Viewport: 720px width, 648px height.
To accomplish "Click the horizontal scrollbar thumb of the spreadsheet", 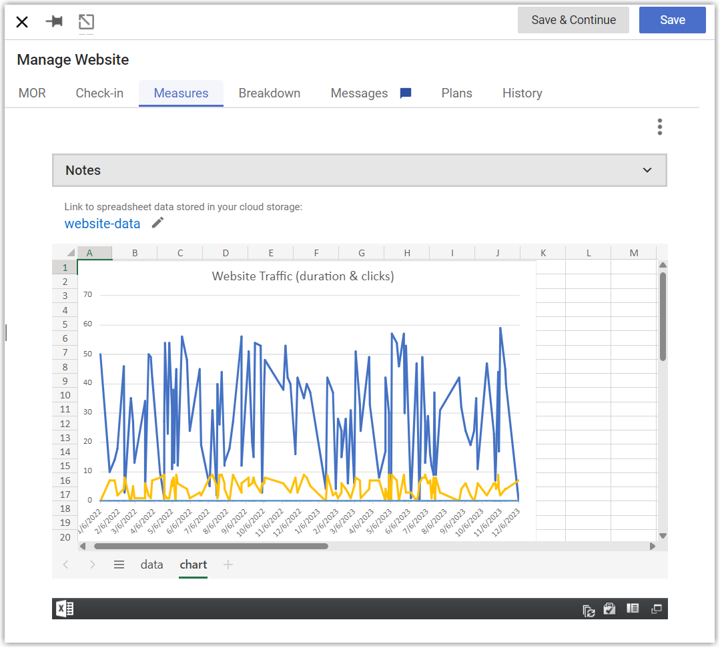I will (x=211, y=546).
